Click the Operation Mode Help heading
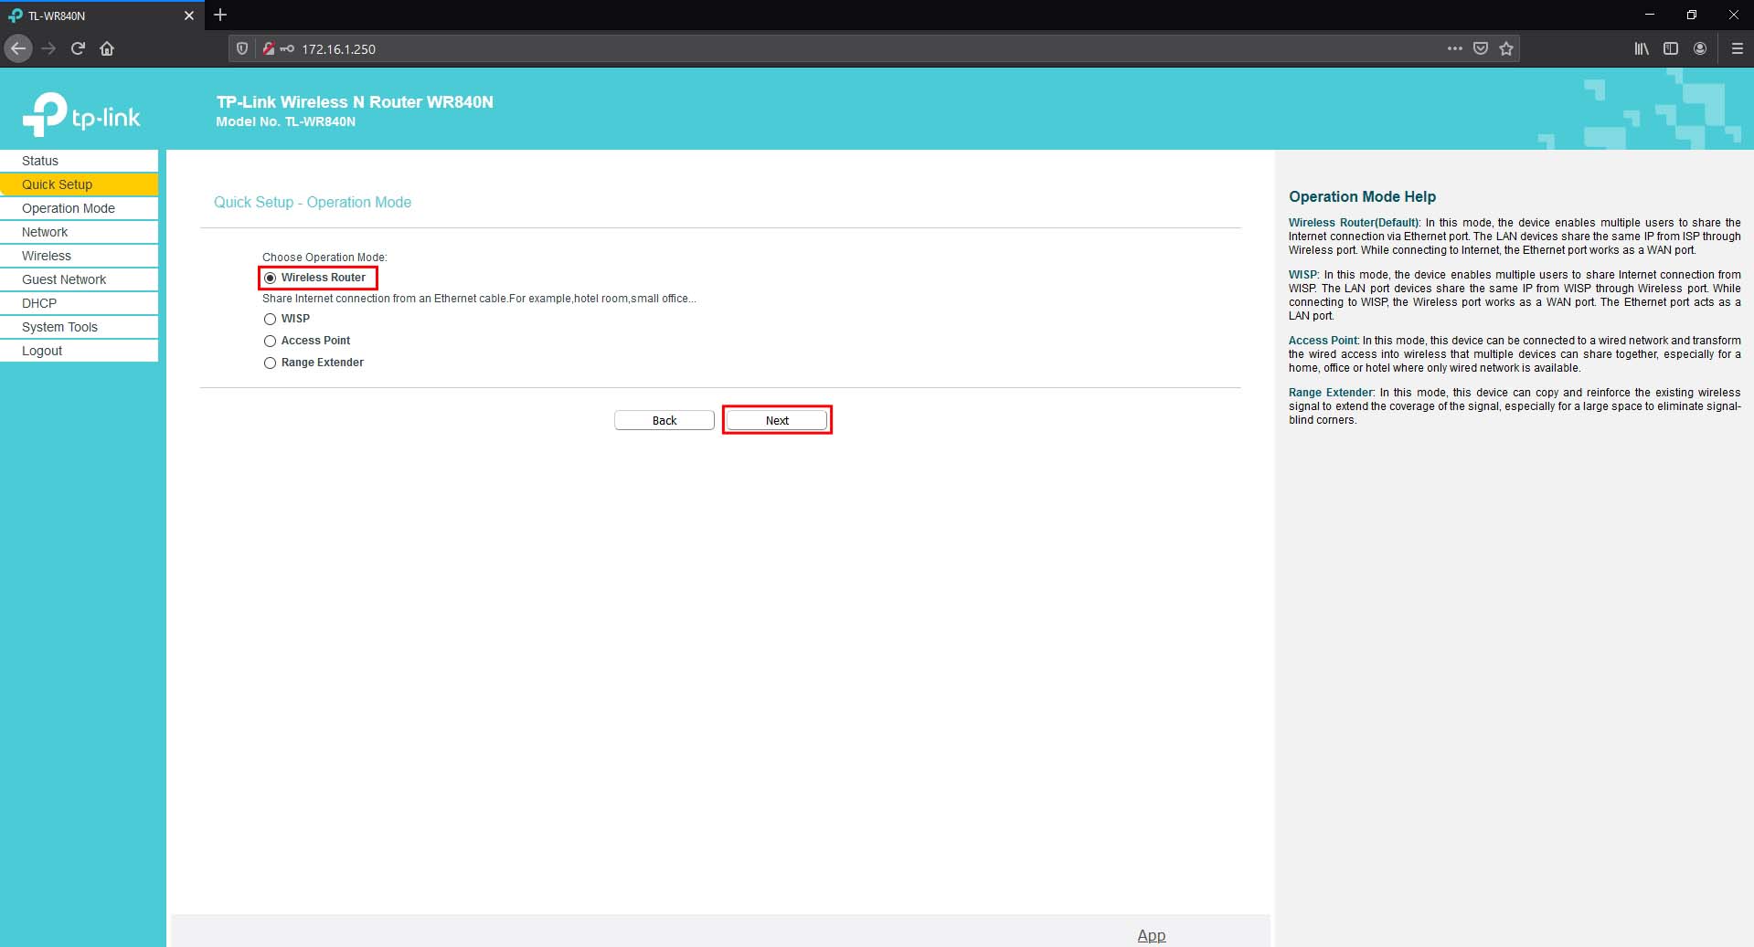The height and width of the screenshot is (947, 1754). (1362, 196)
